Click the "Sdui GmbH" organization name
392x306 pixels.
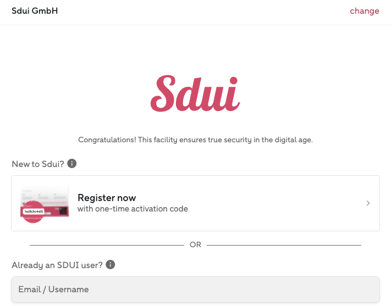35,11
